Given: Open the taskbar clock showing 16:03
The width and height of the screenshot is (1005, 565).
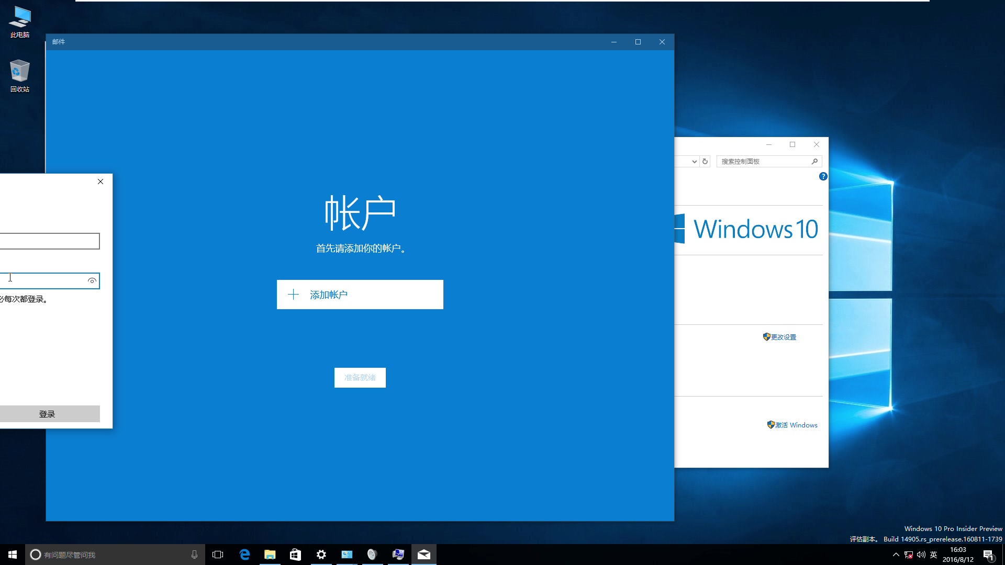Looking at the screenshot, I should [x=958, y=555].
